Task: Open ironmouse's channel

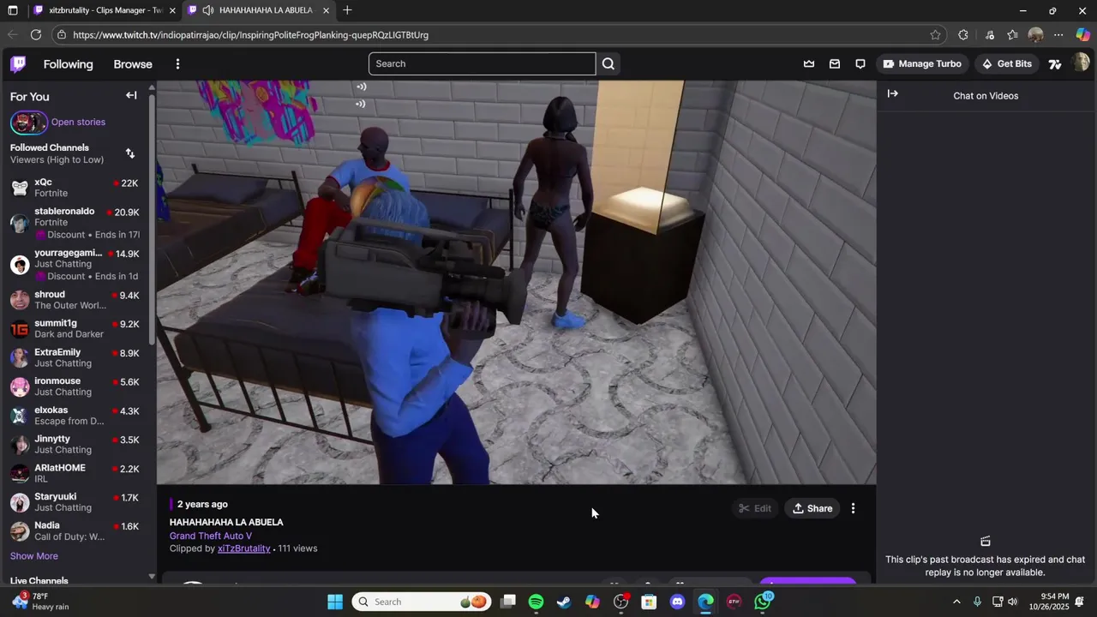Action: tap(75, 386)
